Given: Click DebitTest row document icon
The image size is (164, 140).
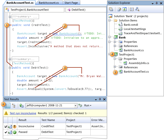Looking at the screenshot, I should click(x=10, y=132).
